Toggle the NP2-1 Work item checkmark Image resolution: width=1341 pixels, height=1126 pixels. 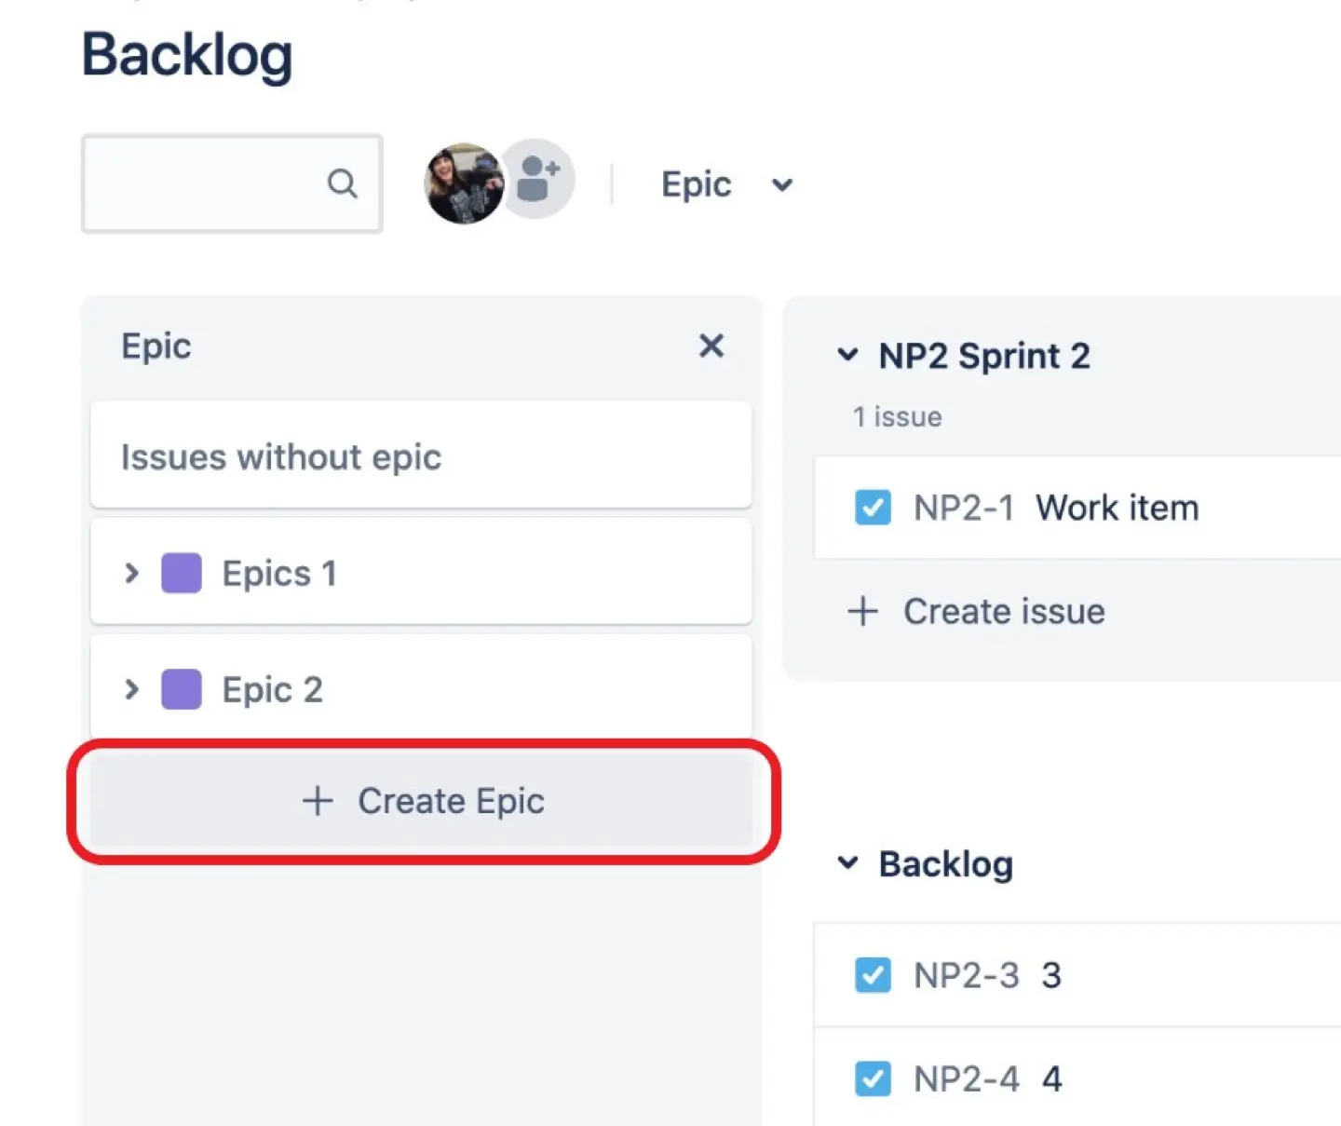click(x=873, y=508)
